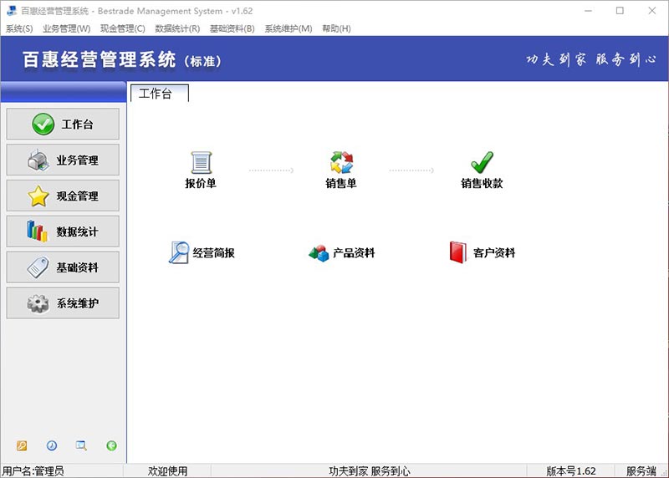Open the 业务管理(W) menu
Viewport: 669px width, 478px height.
(67, 28)
